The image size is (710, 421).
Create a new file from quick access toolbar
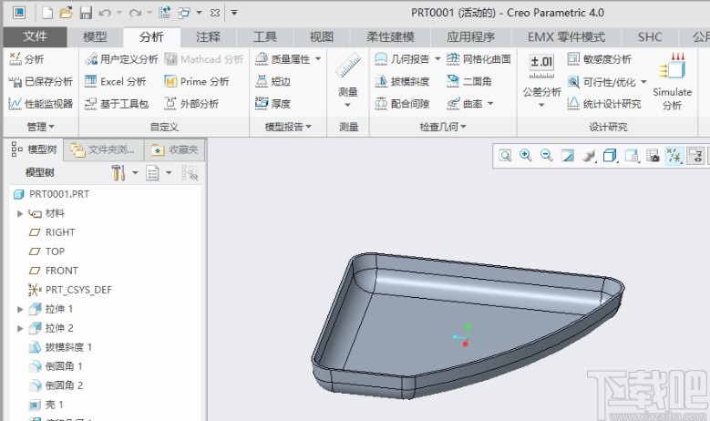[x=47, y=13]
